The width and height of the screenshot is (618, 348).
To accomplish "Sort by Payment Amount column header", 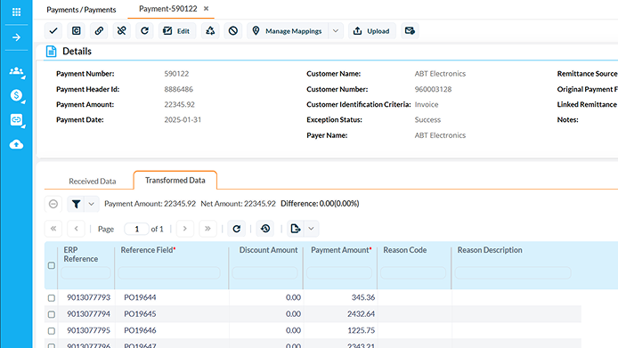I will [340, 250].
